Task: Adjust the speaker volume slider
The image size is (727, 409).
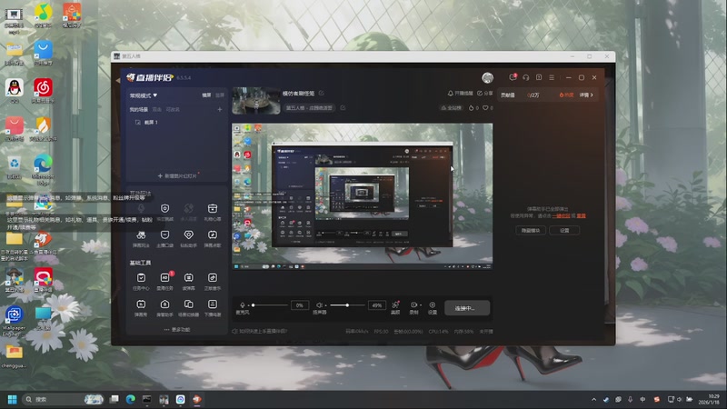Action: (347, 305)
